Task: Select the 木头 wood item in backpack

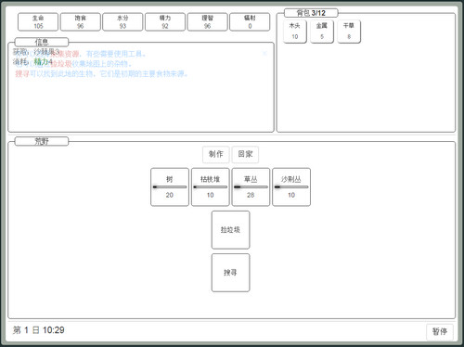Action: pyautogui.click(x=295, y=32)
